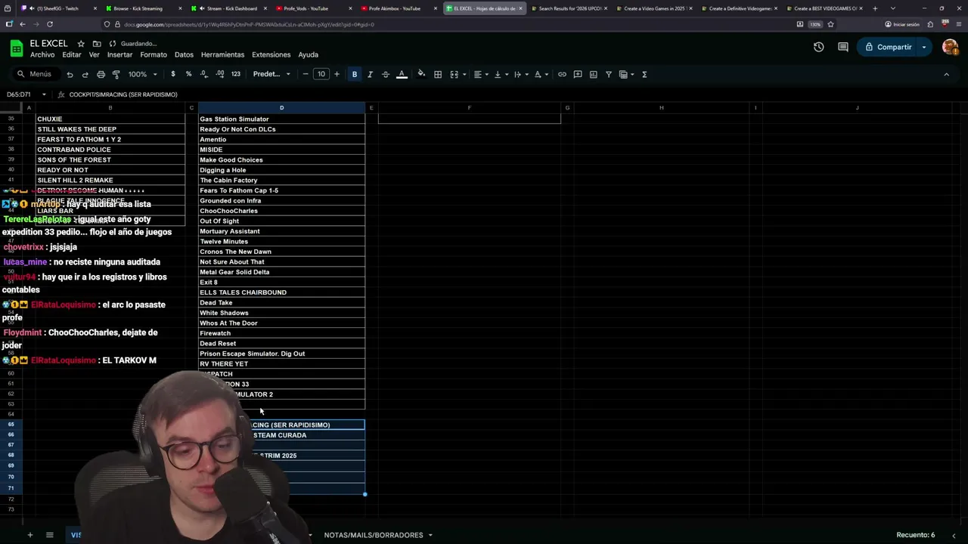
Task: Open the Extensiones menu
Action: click(271, 54)
